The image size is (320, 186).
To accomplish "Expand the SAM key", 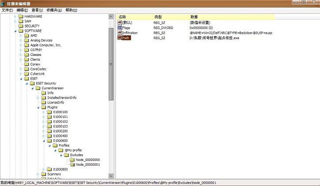I will (15, 21).
